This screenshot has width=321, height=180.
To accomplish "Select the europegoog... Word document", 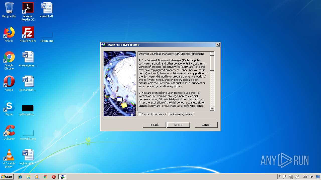I will pyautogui.click(x=28, y=59).
